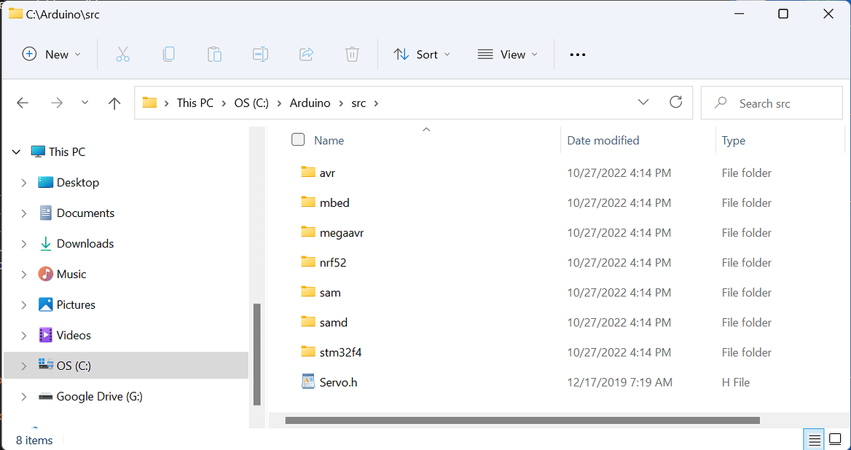Click the Cut scissors icon
The width and height of the screenshot is (851, 450).
point(122,55)
